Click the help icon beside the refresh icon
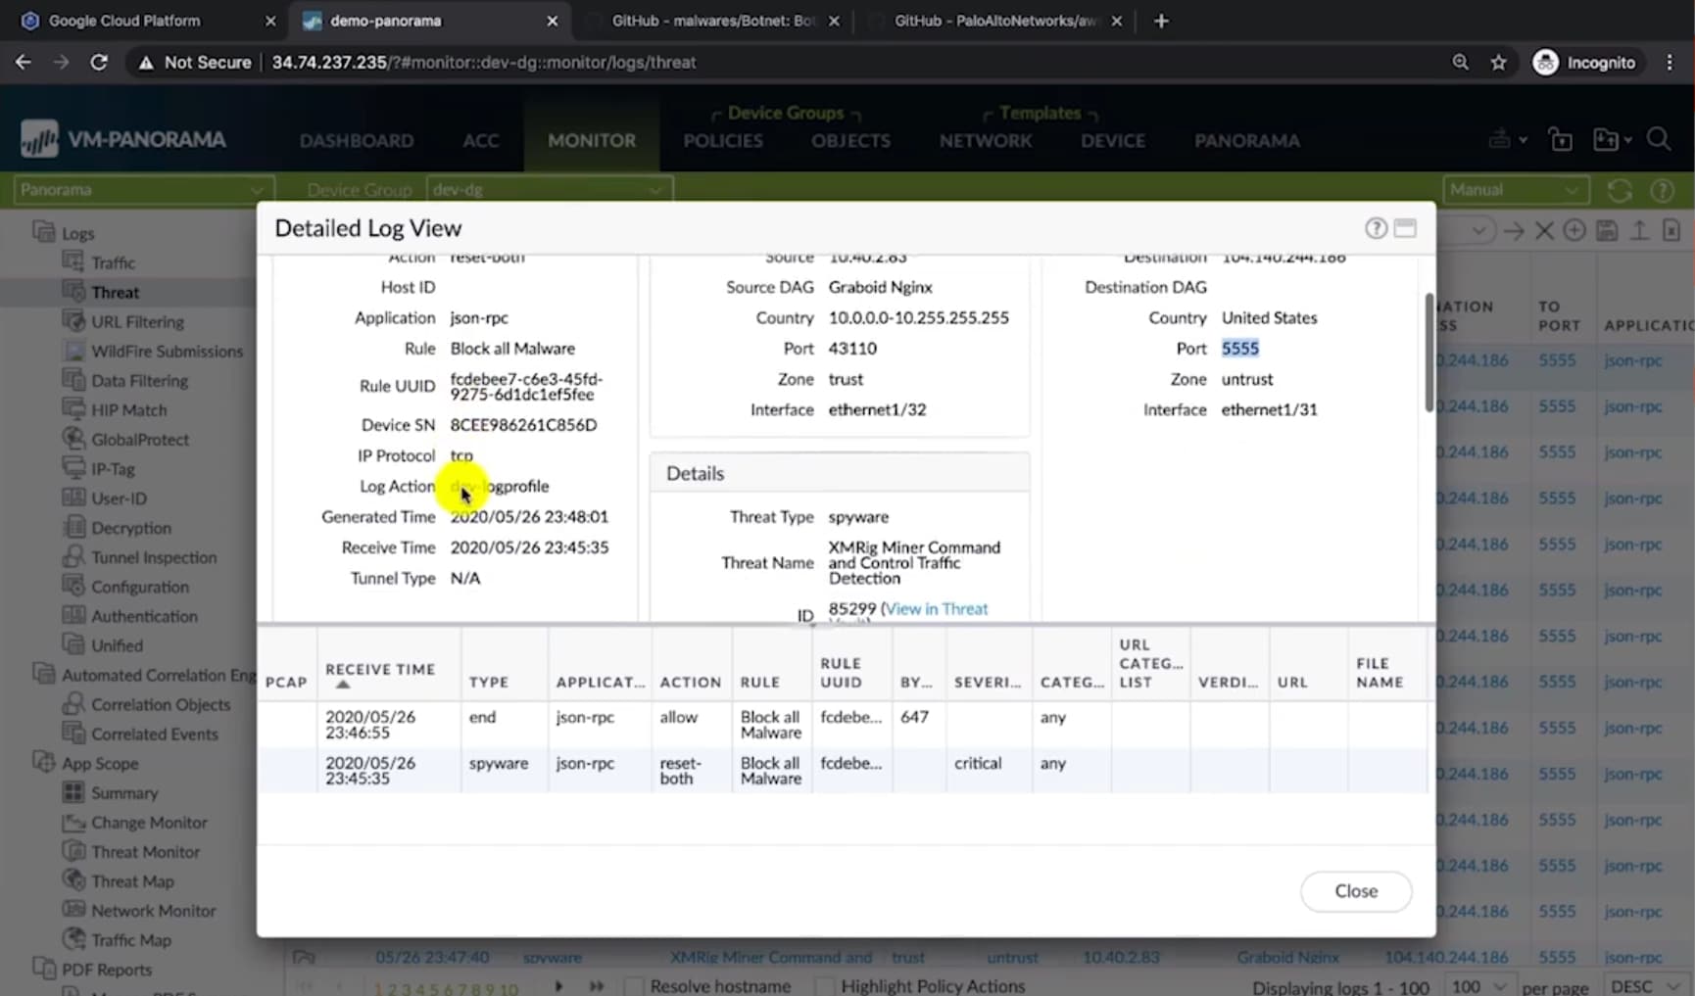Screen dimensions: 1695x996 coord(1662,190)
